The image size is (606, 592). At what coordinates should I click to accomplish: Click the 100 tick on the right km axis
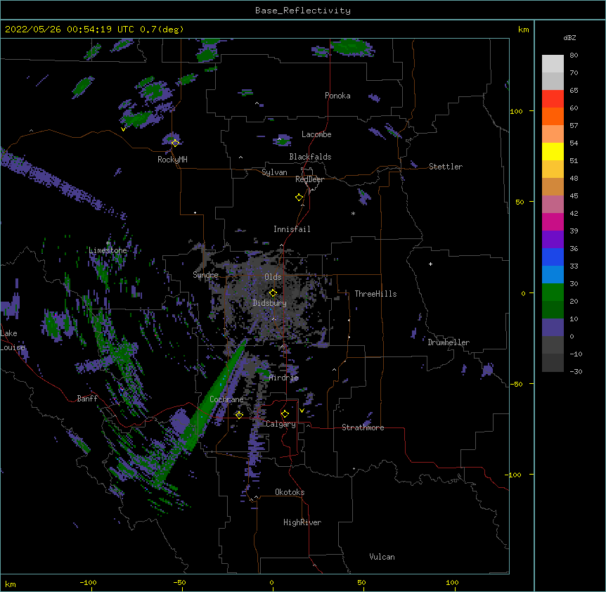[516, 111]
